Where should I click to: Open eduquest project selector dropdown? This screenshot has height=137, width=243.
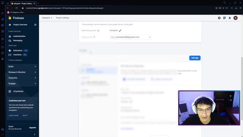[47, 18]
